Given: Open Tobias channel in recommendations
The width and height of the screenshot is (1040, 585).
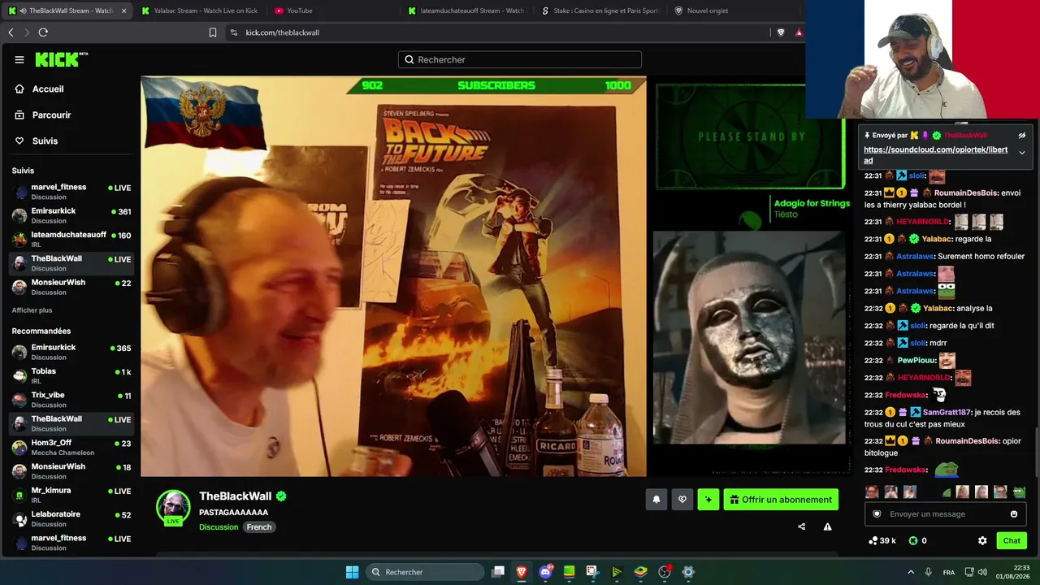Looking at the screenshot, I should [71, 375].
